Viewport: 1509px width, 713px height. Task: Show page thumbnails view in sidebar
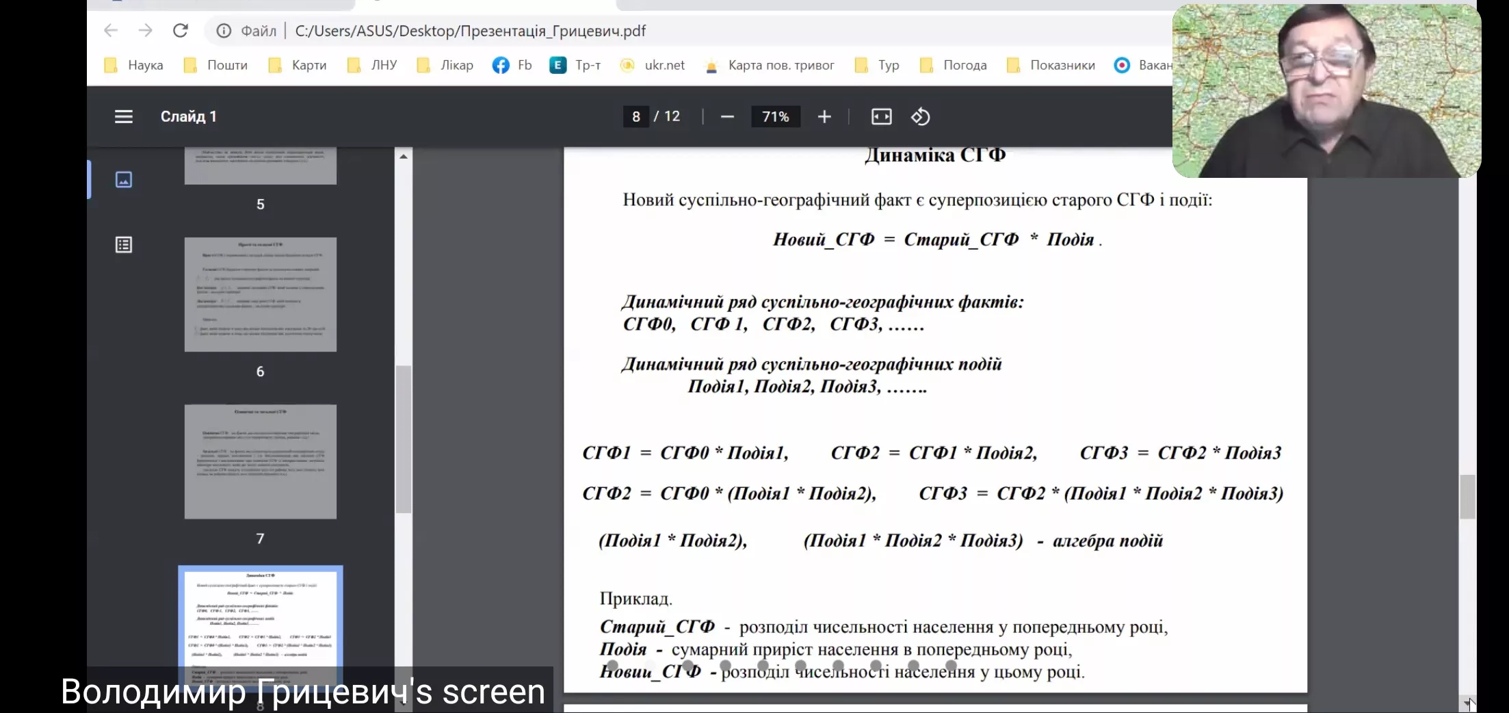[x=124, y=180]
